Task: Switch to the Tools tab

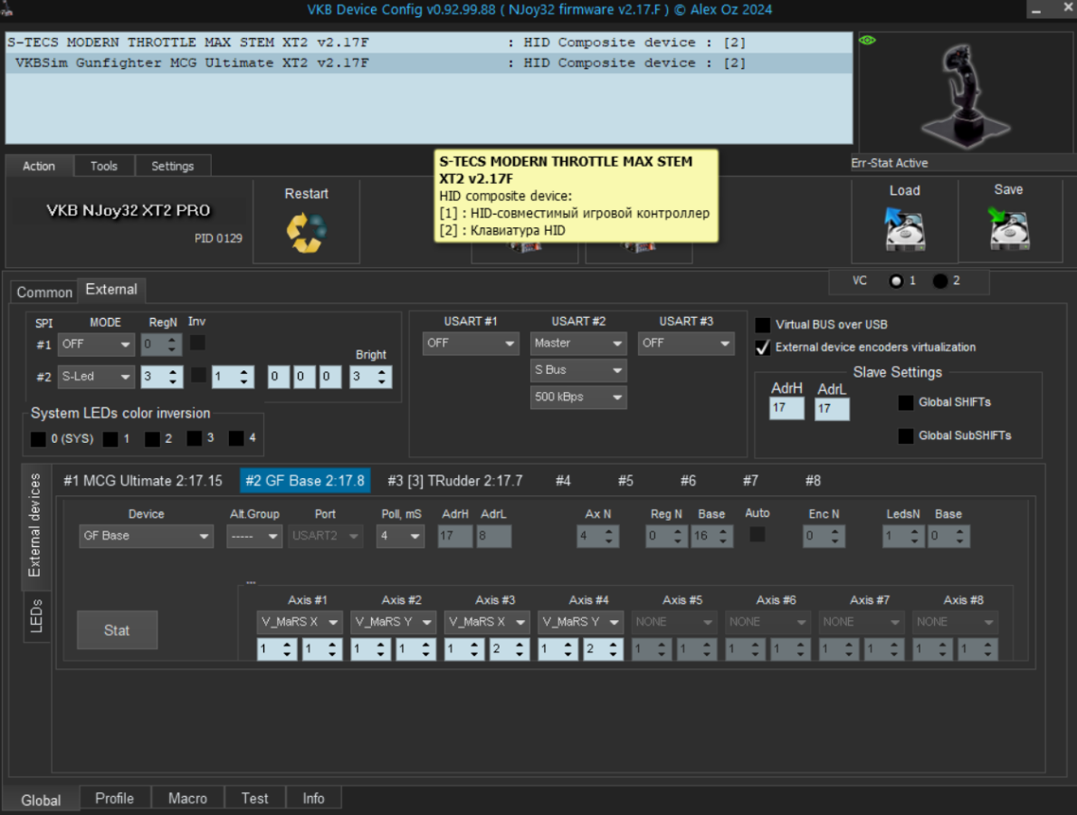Action: 103,166
